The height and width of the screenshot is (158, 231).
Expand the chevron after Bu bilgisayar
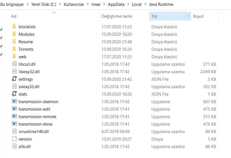pyautogui.click(x=27, y=4)
